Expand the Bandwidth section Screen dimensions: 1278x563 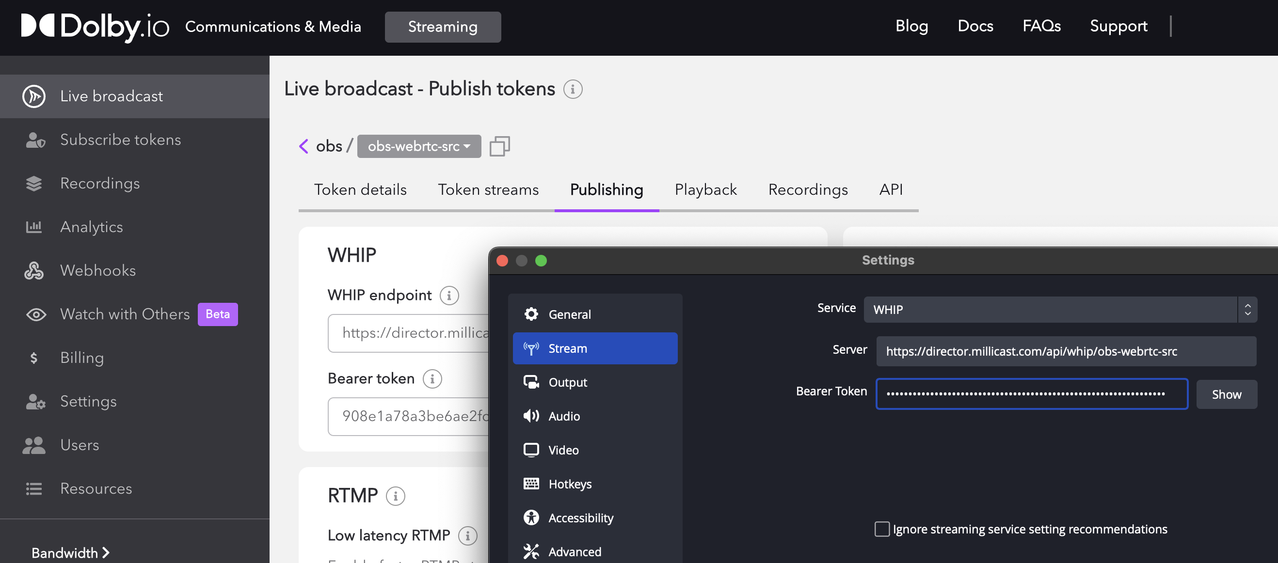pyautogui.click(x=69, y=553)
